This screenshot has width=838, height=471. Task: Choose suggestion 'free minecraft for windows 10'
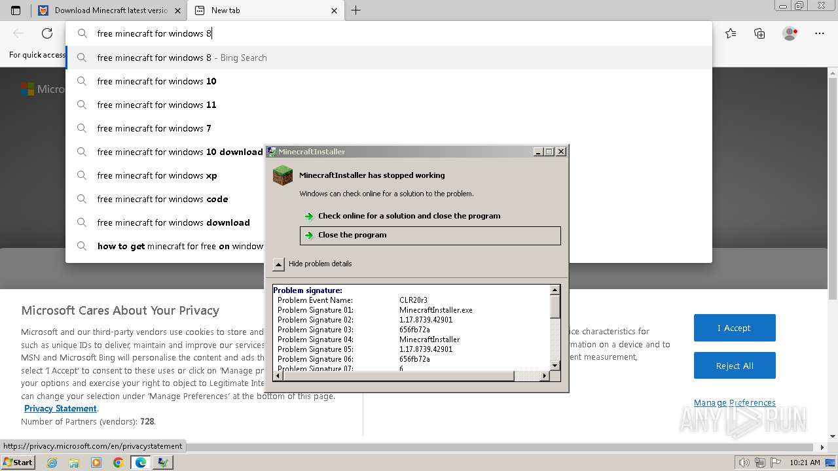(389, 81)
